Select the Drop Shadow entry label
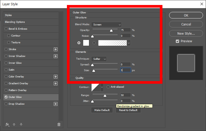This screenshot has height=131, width=206. tap(17, 104)
